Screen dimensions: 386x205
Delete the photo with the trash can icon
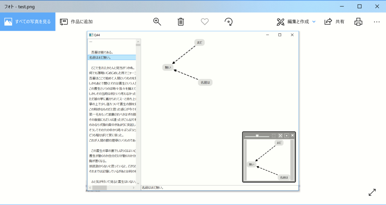coord(181,22)
